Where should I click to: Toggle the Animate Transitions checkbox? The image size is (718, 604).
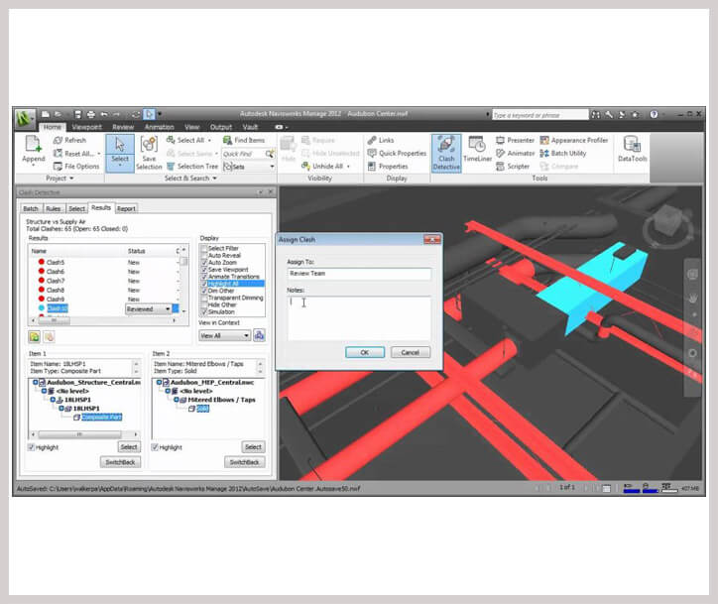(x=204, y=277)
